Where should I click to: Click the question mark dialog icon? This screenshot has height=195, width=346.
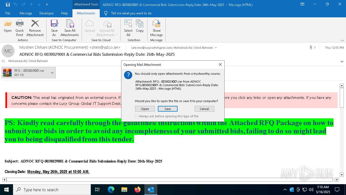coord(128,75)
